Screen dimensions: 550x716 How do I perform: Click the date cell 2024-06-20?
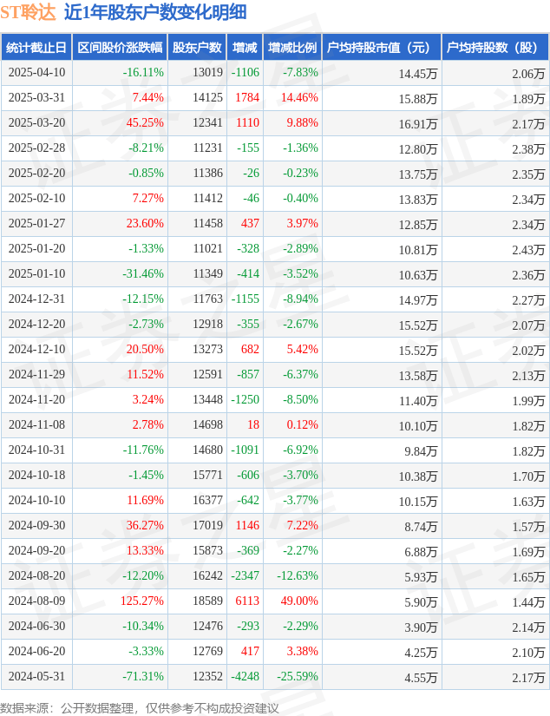point(37,650)
